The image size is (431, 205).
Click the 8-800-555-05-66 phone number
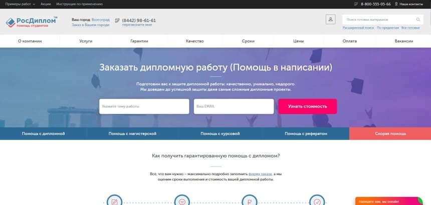click(375, 4)
